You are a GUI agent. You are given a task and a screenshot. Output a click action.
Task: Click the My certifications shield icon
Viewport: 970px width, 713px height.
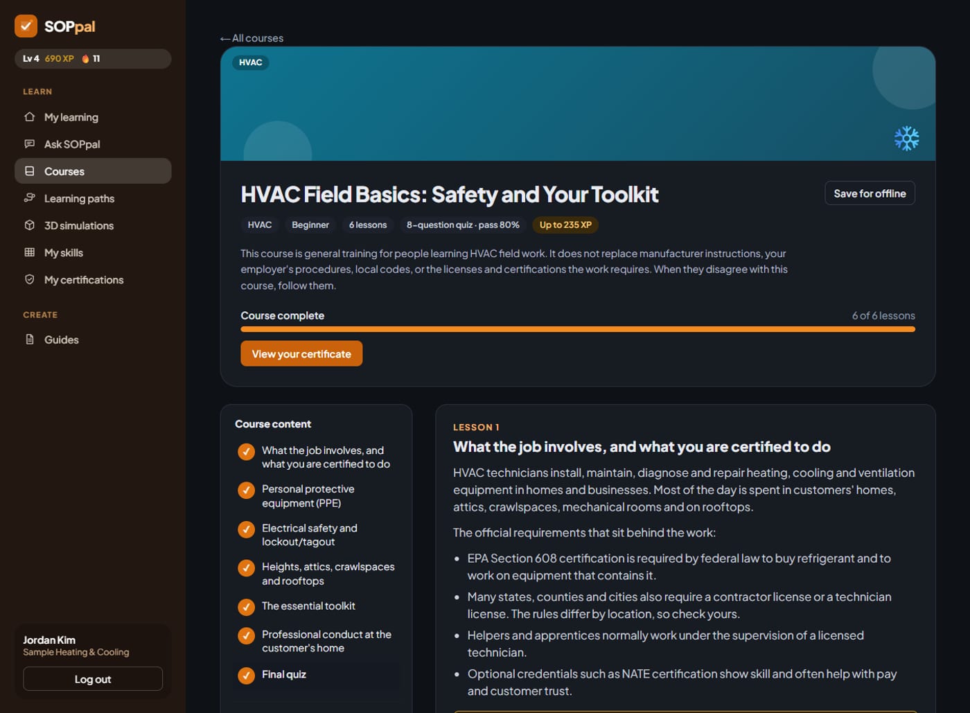coord(29,279)
